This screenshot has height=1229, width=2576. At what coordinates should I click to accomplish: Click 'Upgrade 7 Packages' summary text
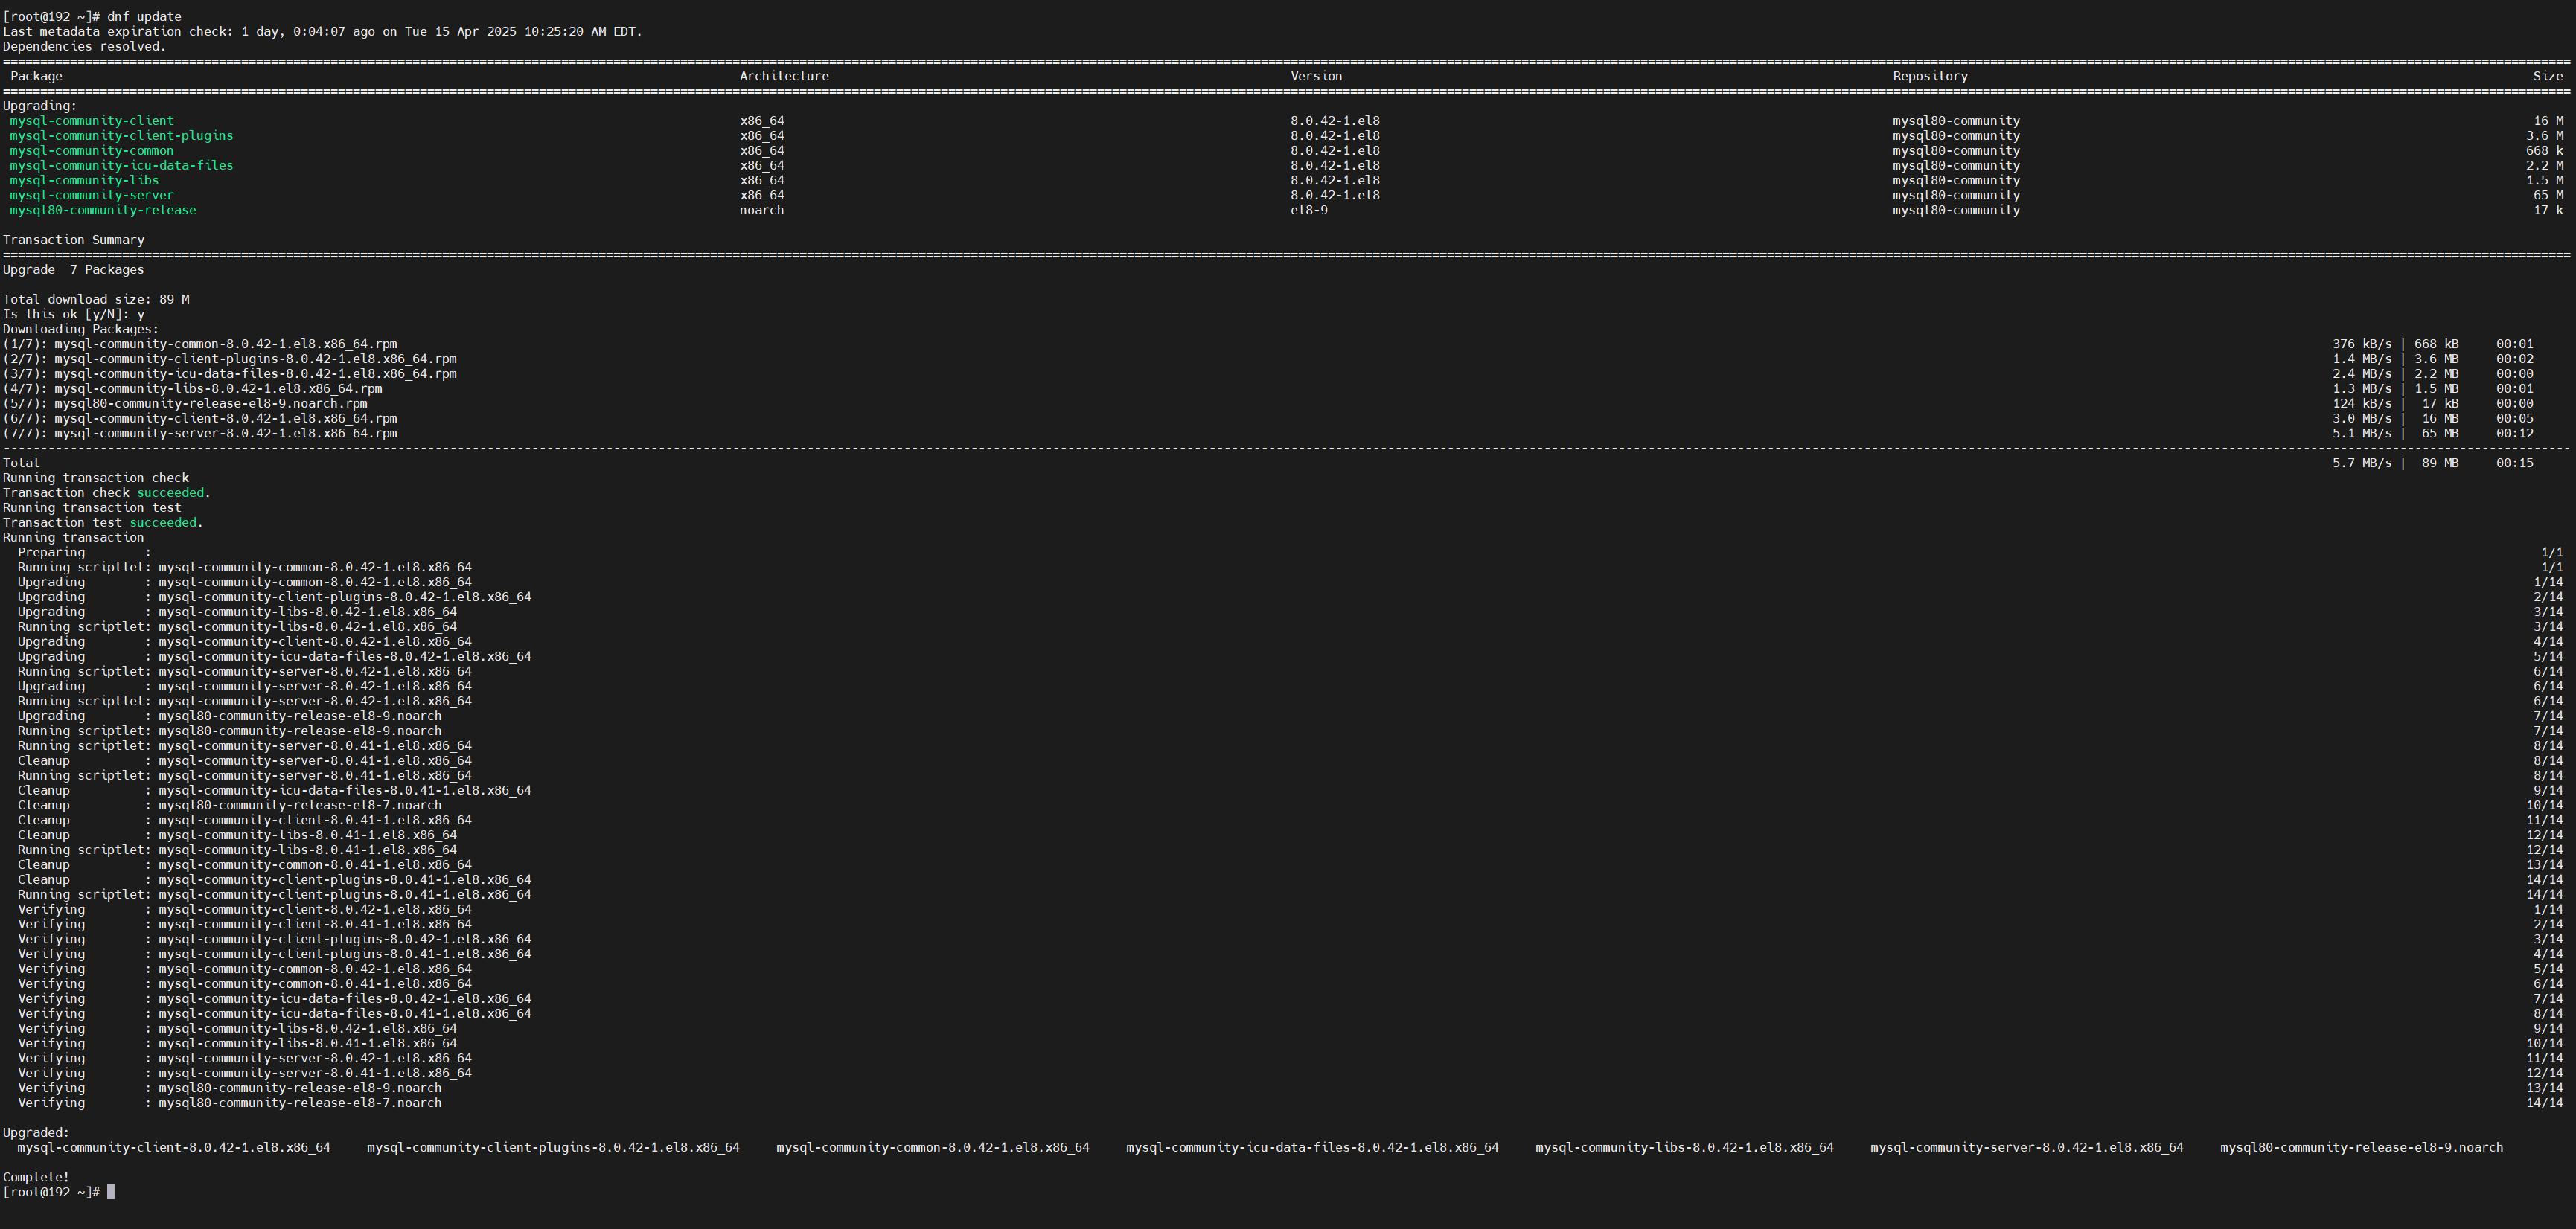click(73, 270)
